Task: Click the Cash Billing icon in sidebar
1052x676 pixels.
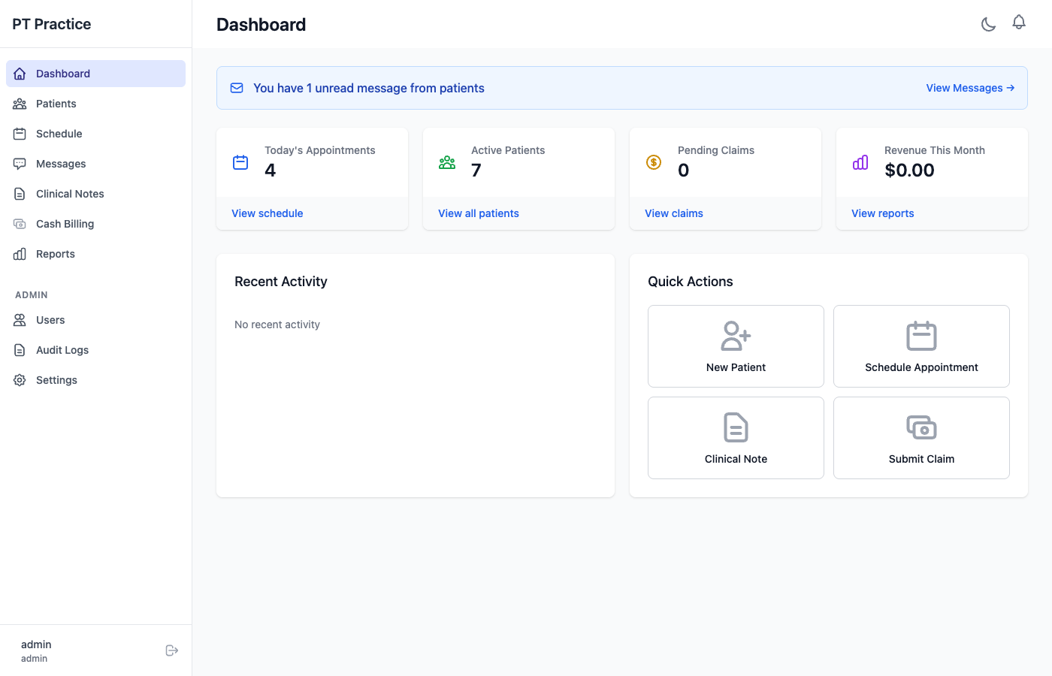Action: [x=20, y=224]
